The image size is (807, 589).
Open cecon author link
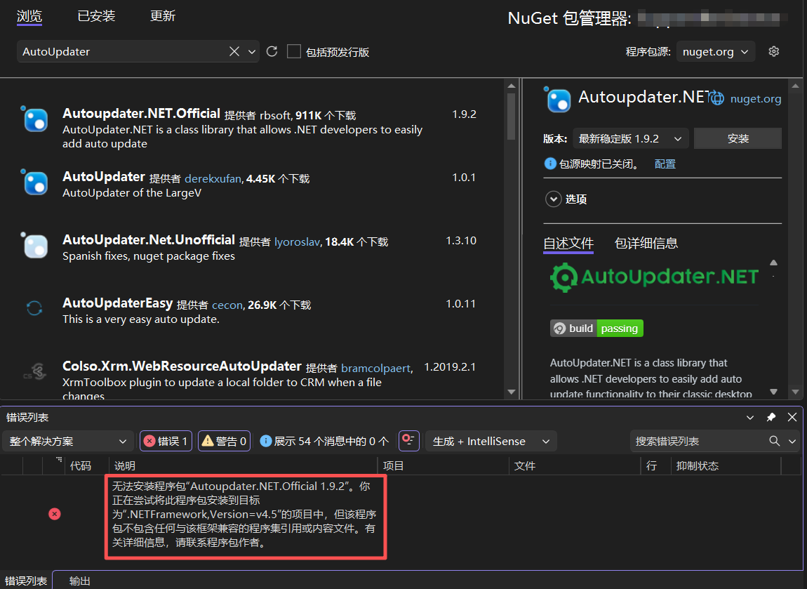tap(227, 305)
